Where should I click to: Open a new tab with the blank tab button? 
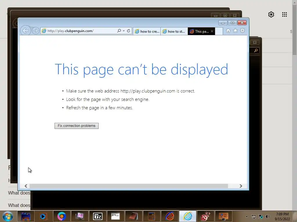[x=219, y=31]
